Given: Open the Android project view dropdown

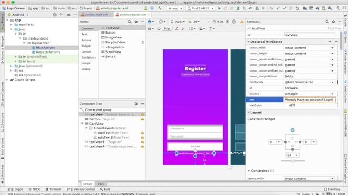Looking at the screenshot, I should tap(18, 15).
